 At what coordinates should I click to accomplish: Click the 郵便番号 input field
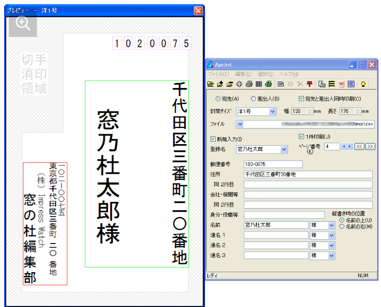(273, 164)
